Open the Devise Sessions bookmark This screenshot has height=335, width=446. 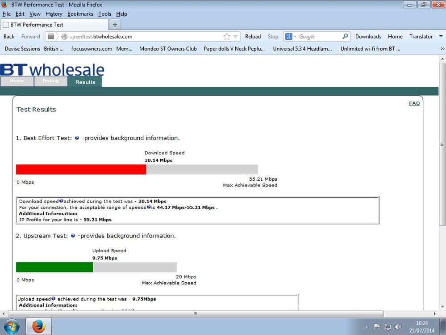pyautogui.click(x=22, y=49)
